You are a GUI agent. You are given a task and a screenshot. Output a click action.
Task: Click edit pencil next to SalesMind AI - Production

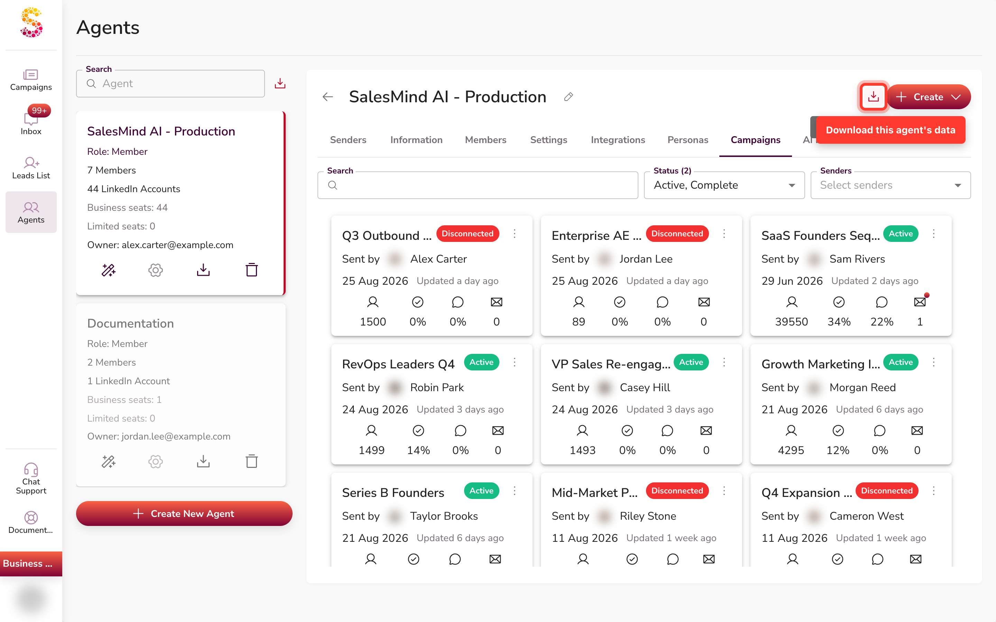pos(569,97)
